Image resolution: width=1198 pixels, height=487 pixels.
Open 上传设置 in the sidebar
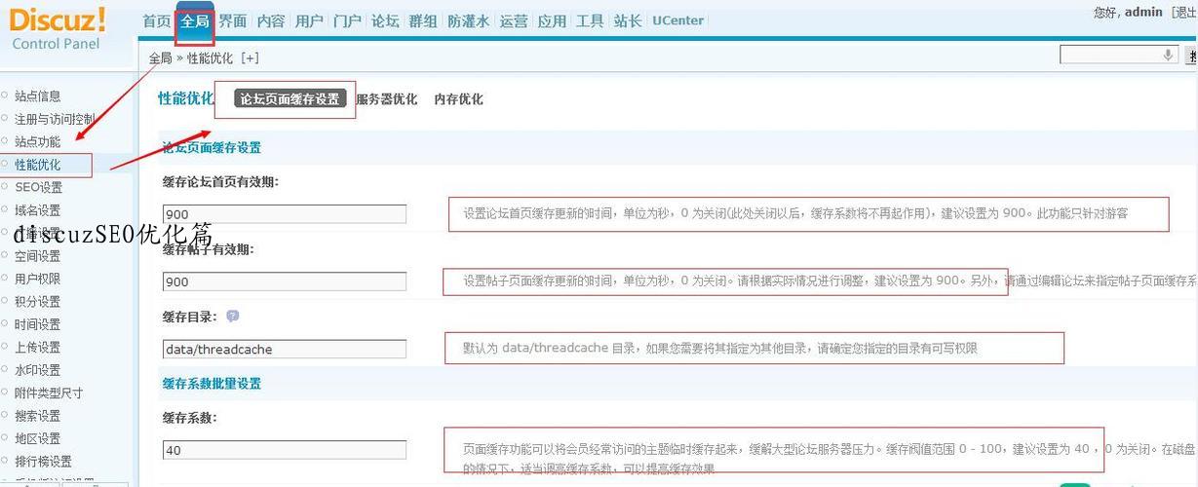click(x=38, y=348)
